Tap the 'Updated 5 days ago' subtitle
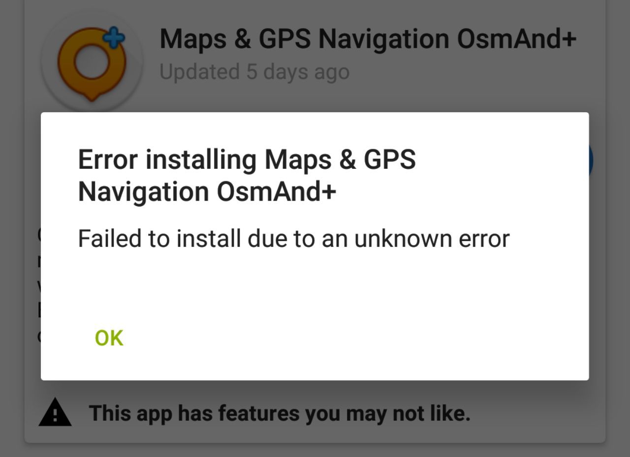Image resolution: width=630 pixels, height=457 pixels. click(x=254, y=72)
